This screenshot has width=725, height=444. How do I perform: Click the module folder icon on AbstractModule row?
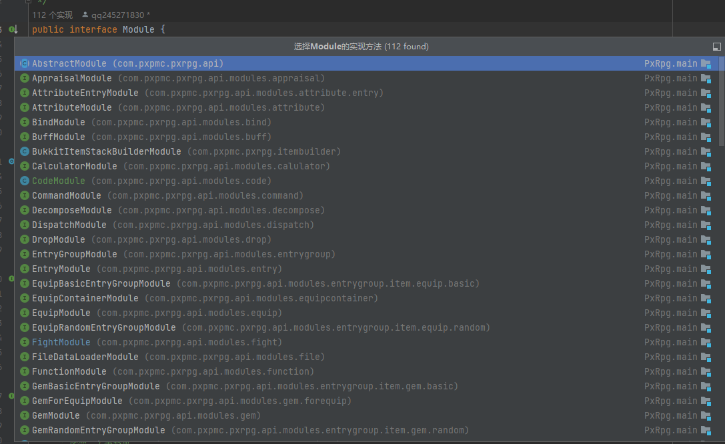coord(706,63)
